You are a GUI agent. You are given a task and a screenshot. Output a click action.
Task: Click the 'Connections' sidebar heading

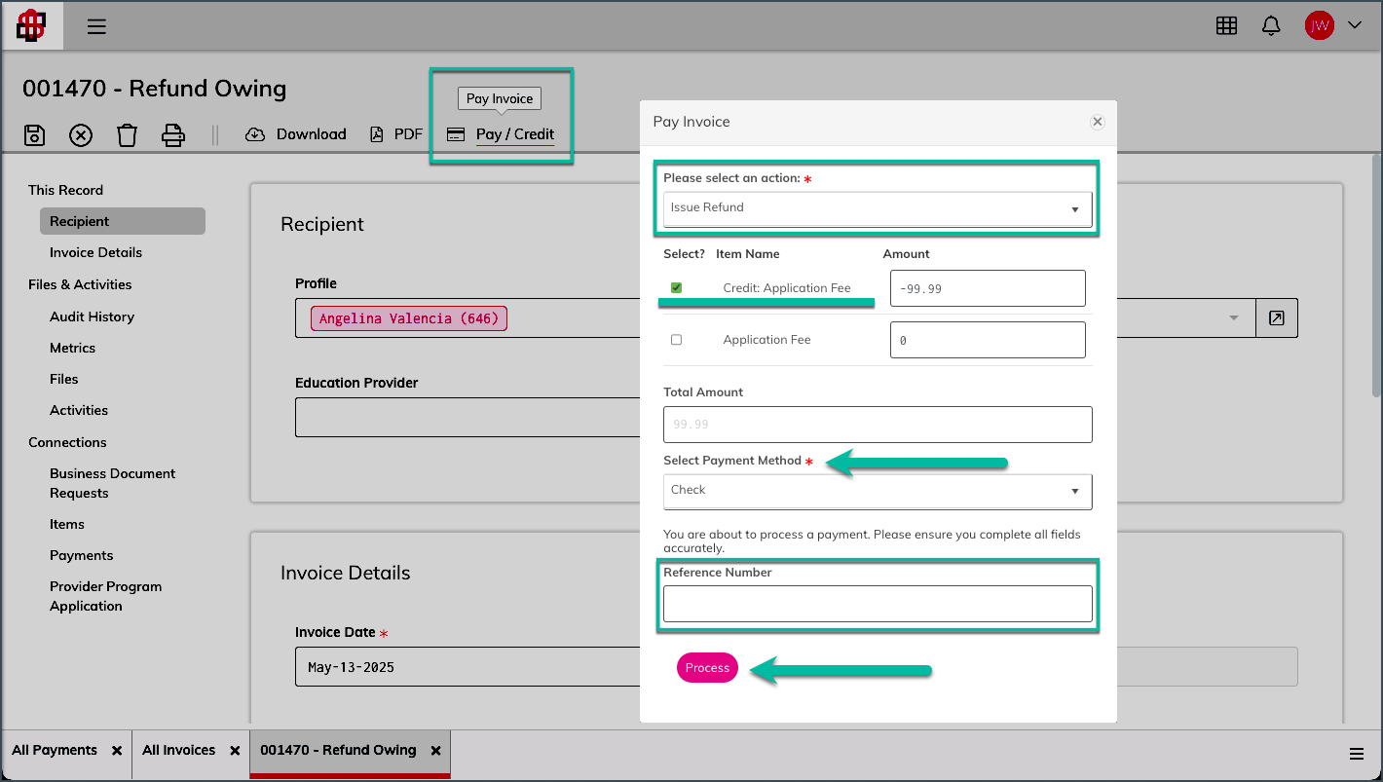click(67, 442)
